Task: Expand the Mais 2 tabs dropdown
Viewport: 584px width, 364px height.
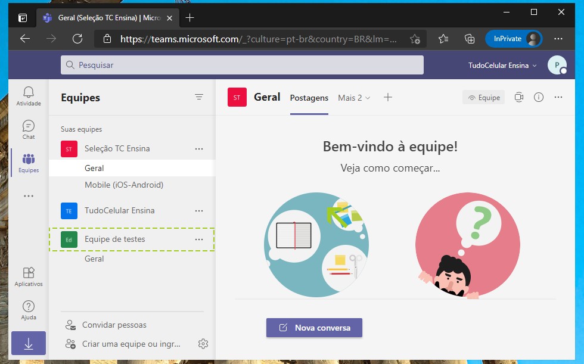Action: click(x=354, y=98)
